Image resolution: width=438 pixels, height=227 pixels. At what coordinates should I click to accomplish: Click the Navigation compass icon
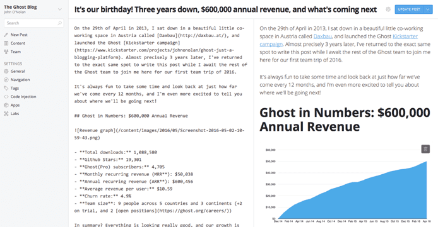point(6,80)
